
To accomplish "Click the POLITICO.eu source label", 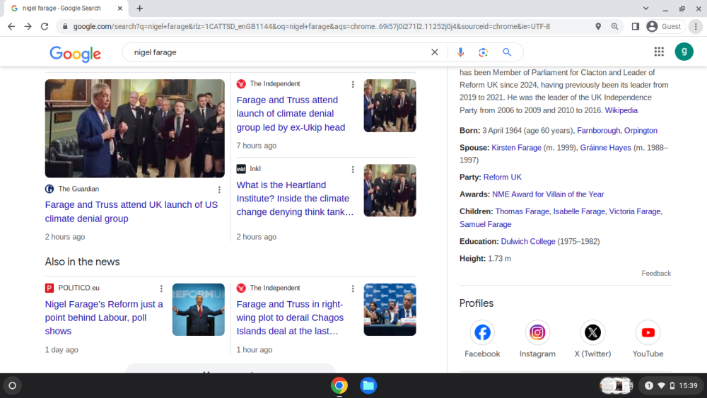I will (x=79, y=288).
